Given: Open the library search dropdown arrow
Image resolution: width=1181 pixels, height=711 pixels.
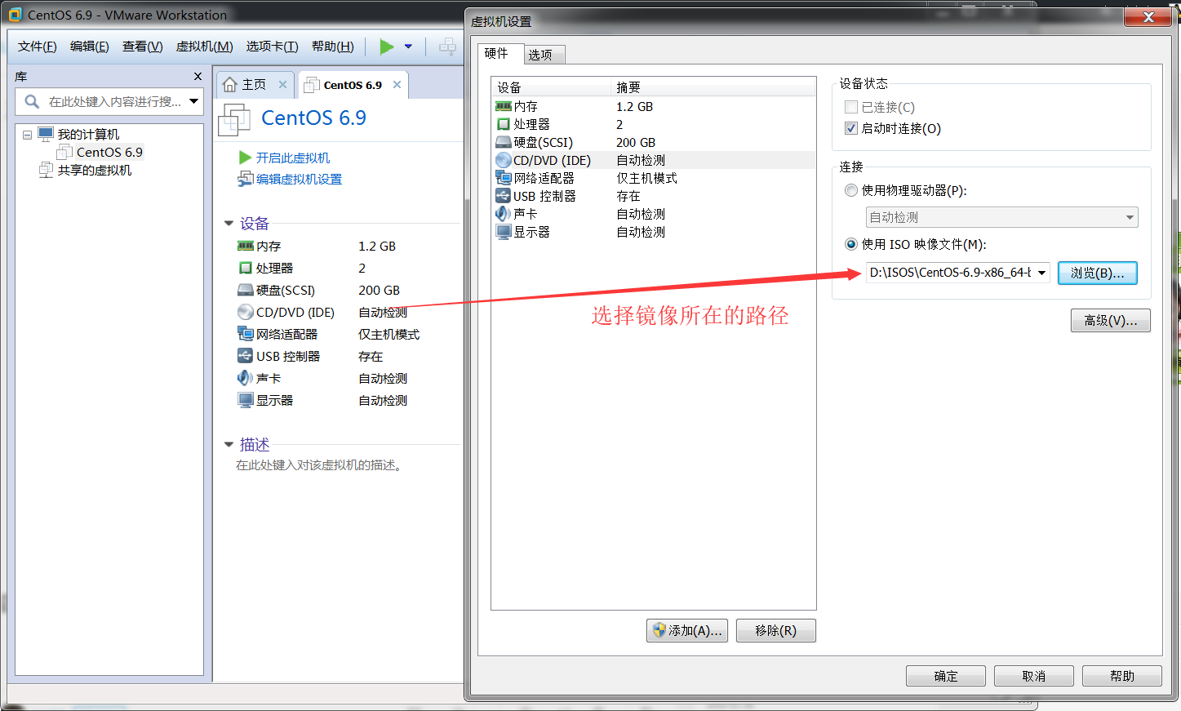Looking at the screenshot, I should (x=194, y=101).
